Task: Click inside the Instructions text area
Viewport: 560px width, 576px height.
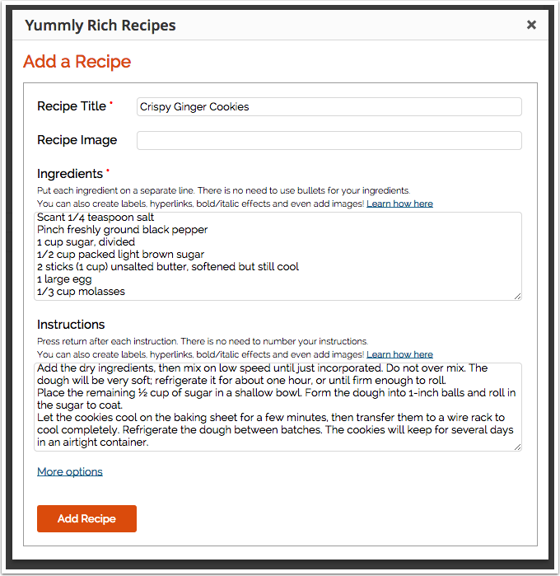Action: tap(278, 406)
